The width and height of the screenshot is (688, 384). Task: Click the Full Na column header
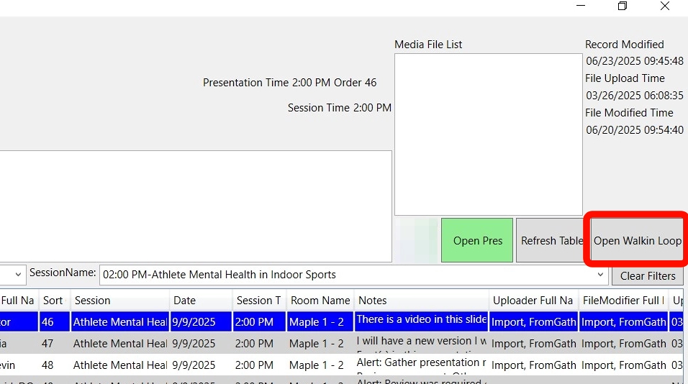click(x=19, y=301)
